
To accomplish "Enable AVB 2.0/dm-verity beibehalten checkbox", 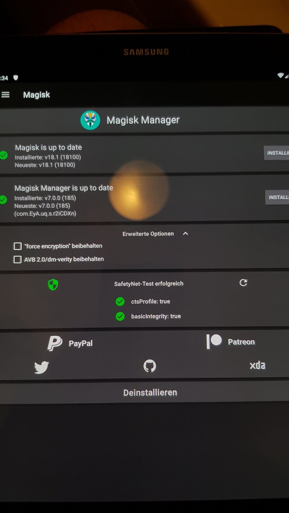I will click(17, 259).
